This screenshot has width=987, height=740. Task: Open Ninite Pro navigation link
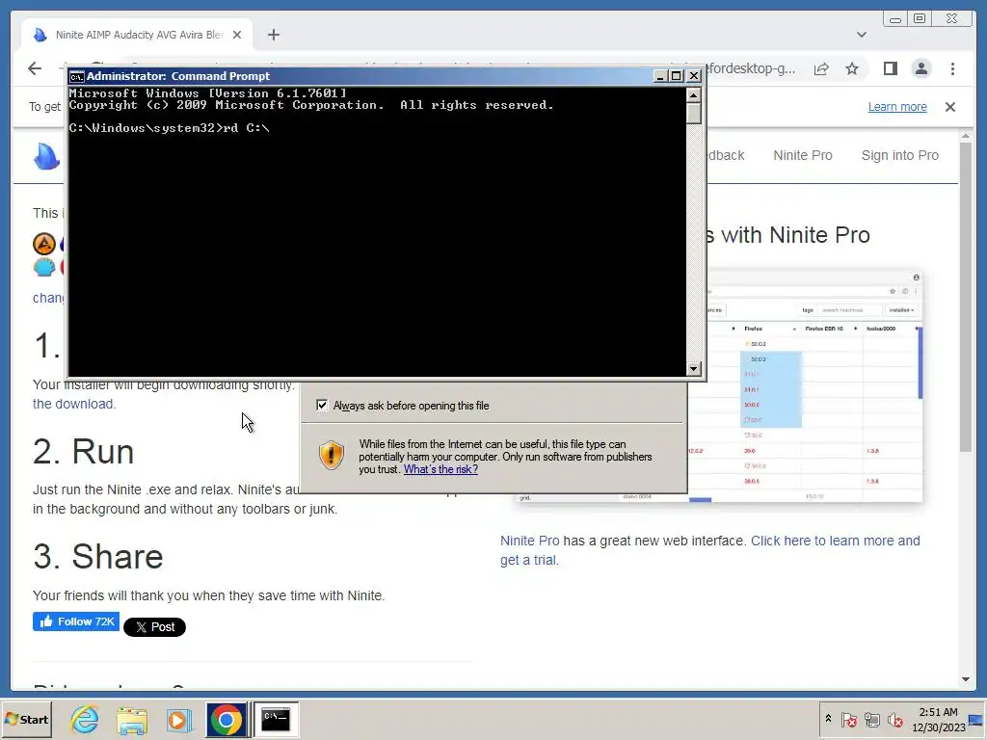[803, 155]
